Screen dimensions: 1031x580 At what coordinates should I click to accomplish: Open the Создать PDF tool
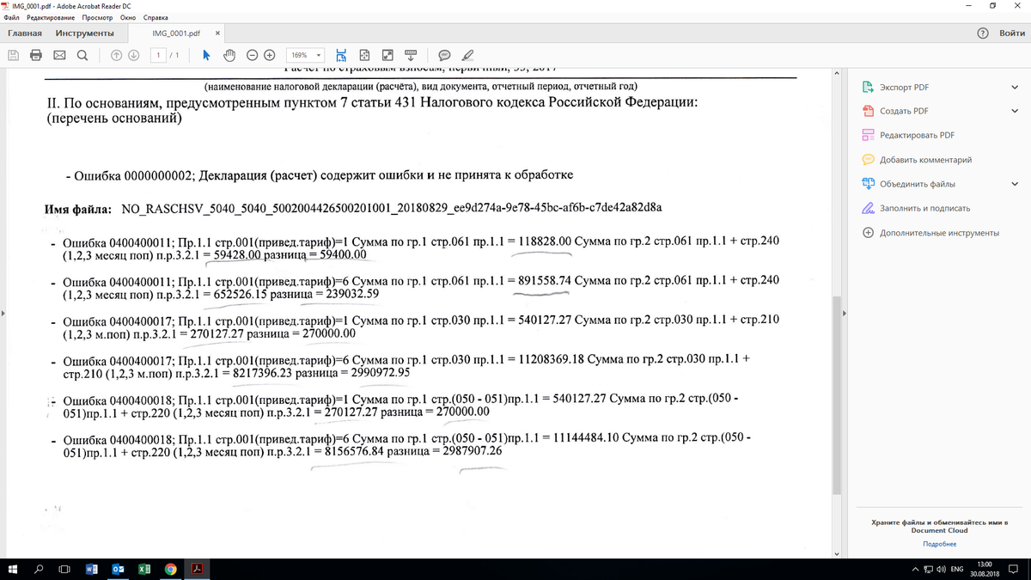[x=904, y=112]
